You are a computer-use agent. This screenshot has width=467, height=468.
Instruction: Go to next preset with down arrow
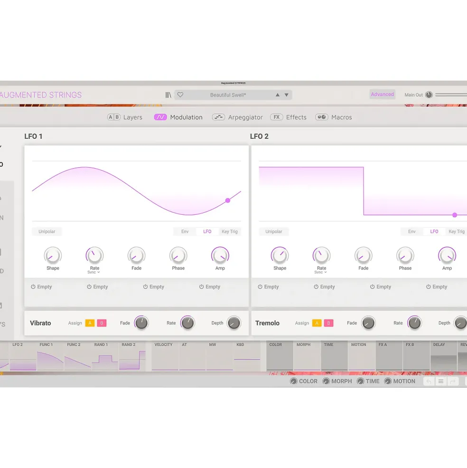286,95
